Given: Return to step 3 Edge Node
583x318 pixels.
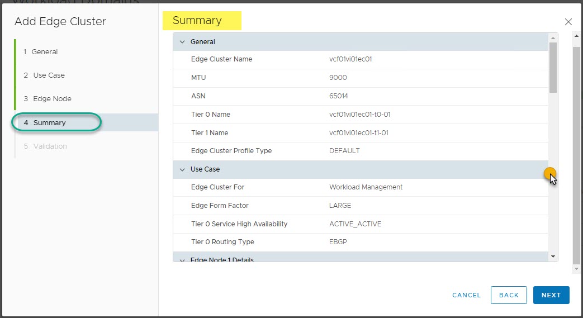Looking at the screenshot, I should (52, 99).
